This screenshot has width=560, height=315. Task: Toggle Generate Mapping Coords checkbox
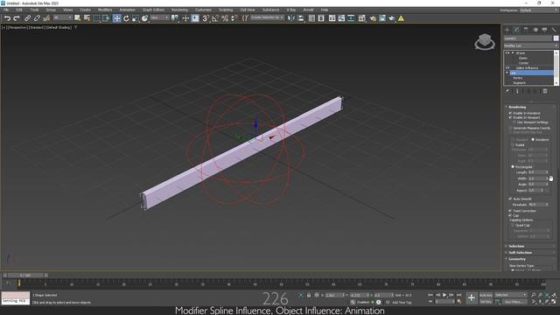[510, 128]
